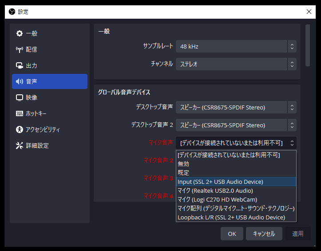Click the 出力 output monitor icon
Viewport: 321px width, 251px height.
(x=20, y=65)
